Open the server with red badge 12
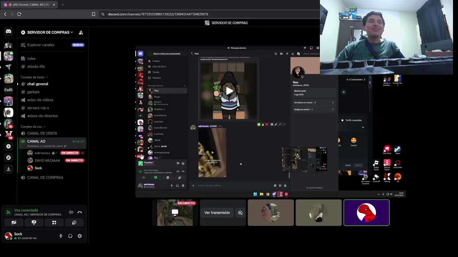This screenshot has height=257, width=458. [x=8, y=124]
